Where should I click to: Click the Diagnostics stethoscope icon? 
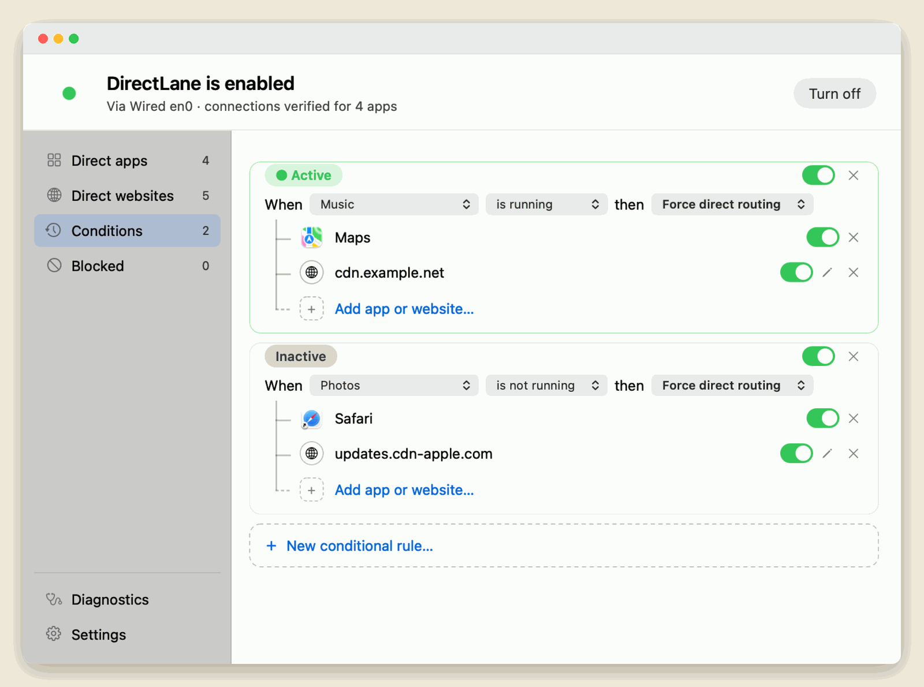(x=54, y=599)
